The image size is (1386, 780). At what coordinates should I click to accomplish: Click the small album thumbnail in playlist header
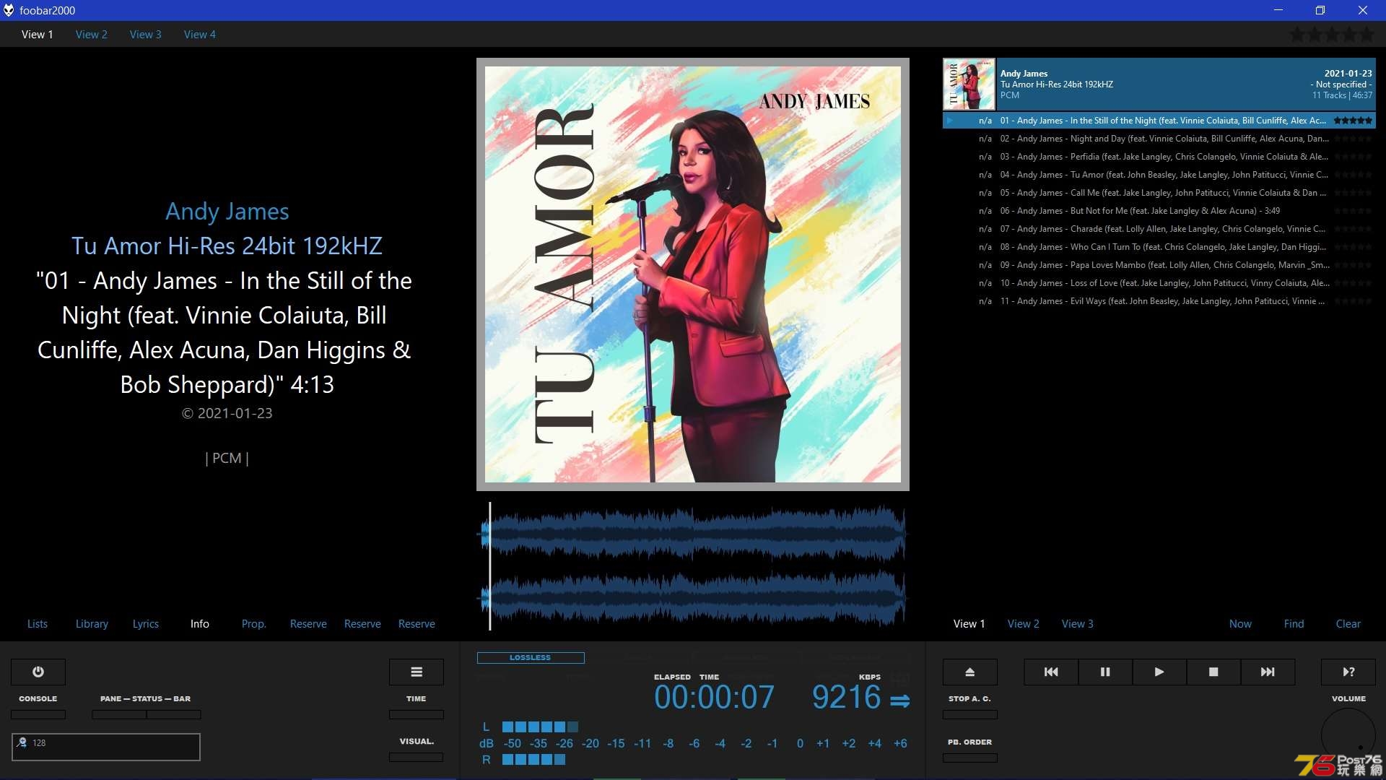click(969, 84)
